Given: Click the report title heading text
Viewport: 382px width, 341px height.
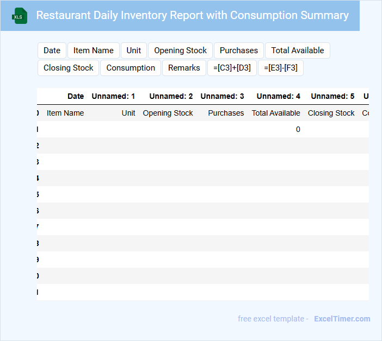Looking at the screenshot, I should (x=192, y=15).
